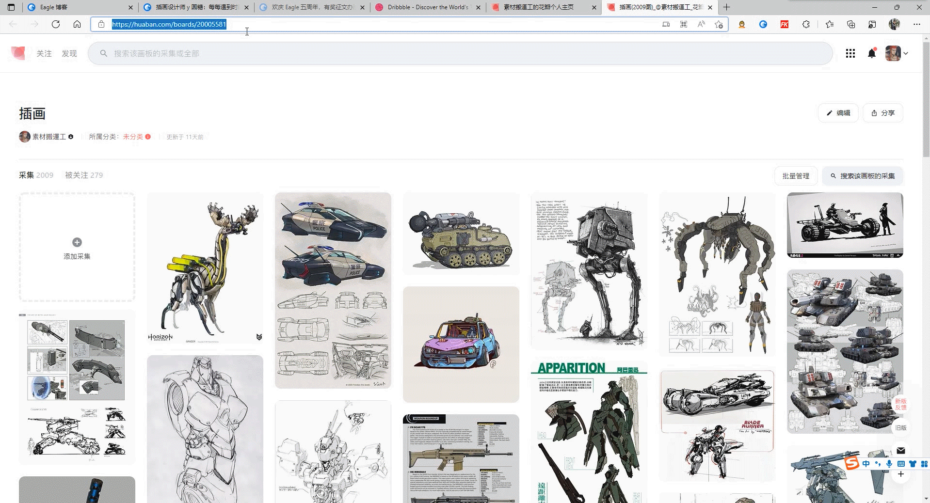This screenshot has height=503, width=930.
Task: Switch to 旧版 via floating button
Action: [x=900, y=427]
